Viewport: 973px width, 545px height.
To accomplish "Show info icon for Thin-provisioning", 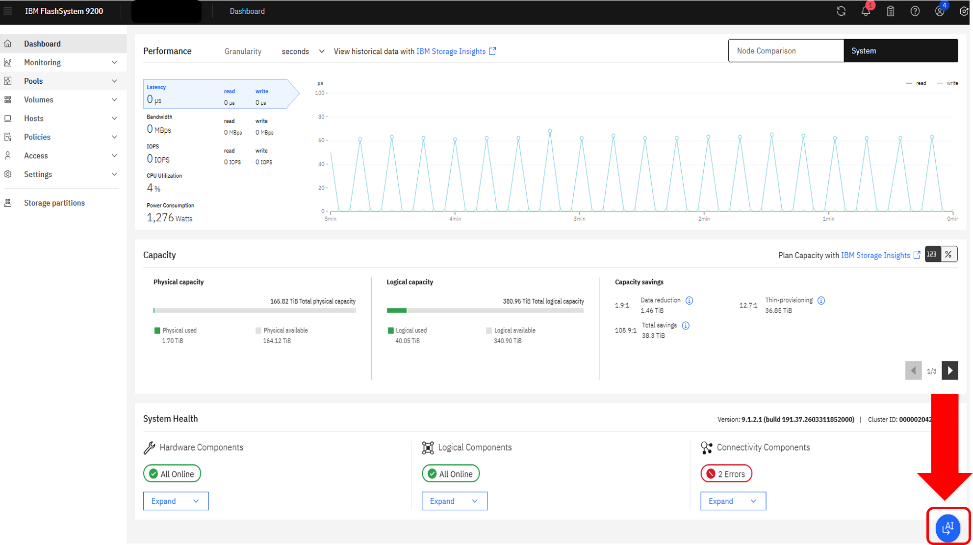I will tap(821, 301).
